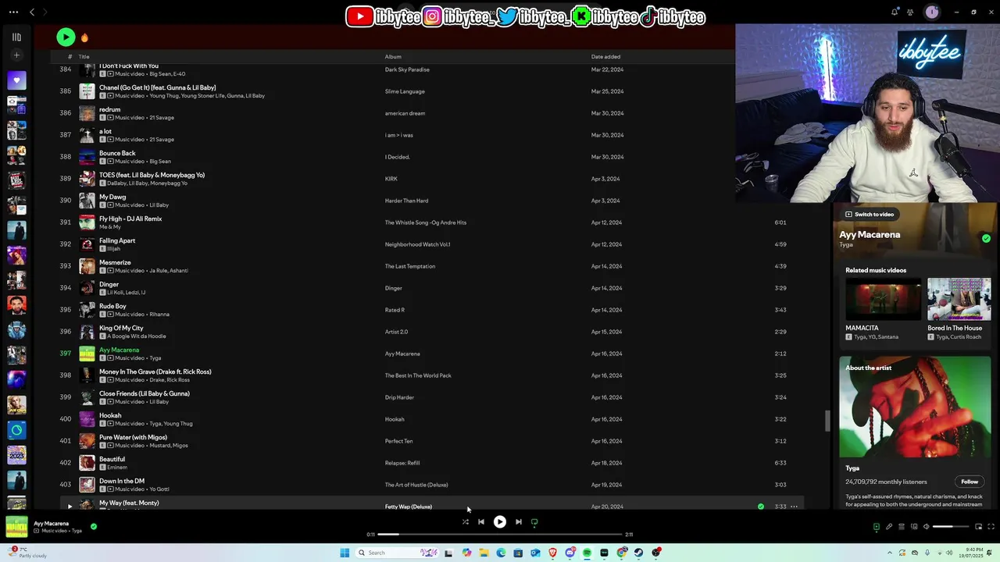This screenshot has height=562, width=1000.
Task: Play the playlist with the green play button
Action: [x=66, y=37]
